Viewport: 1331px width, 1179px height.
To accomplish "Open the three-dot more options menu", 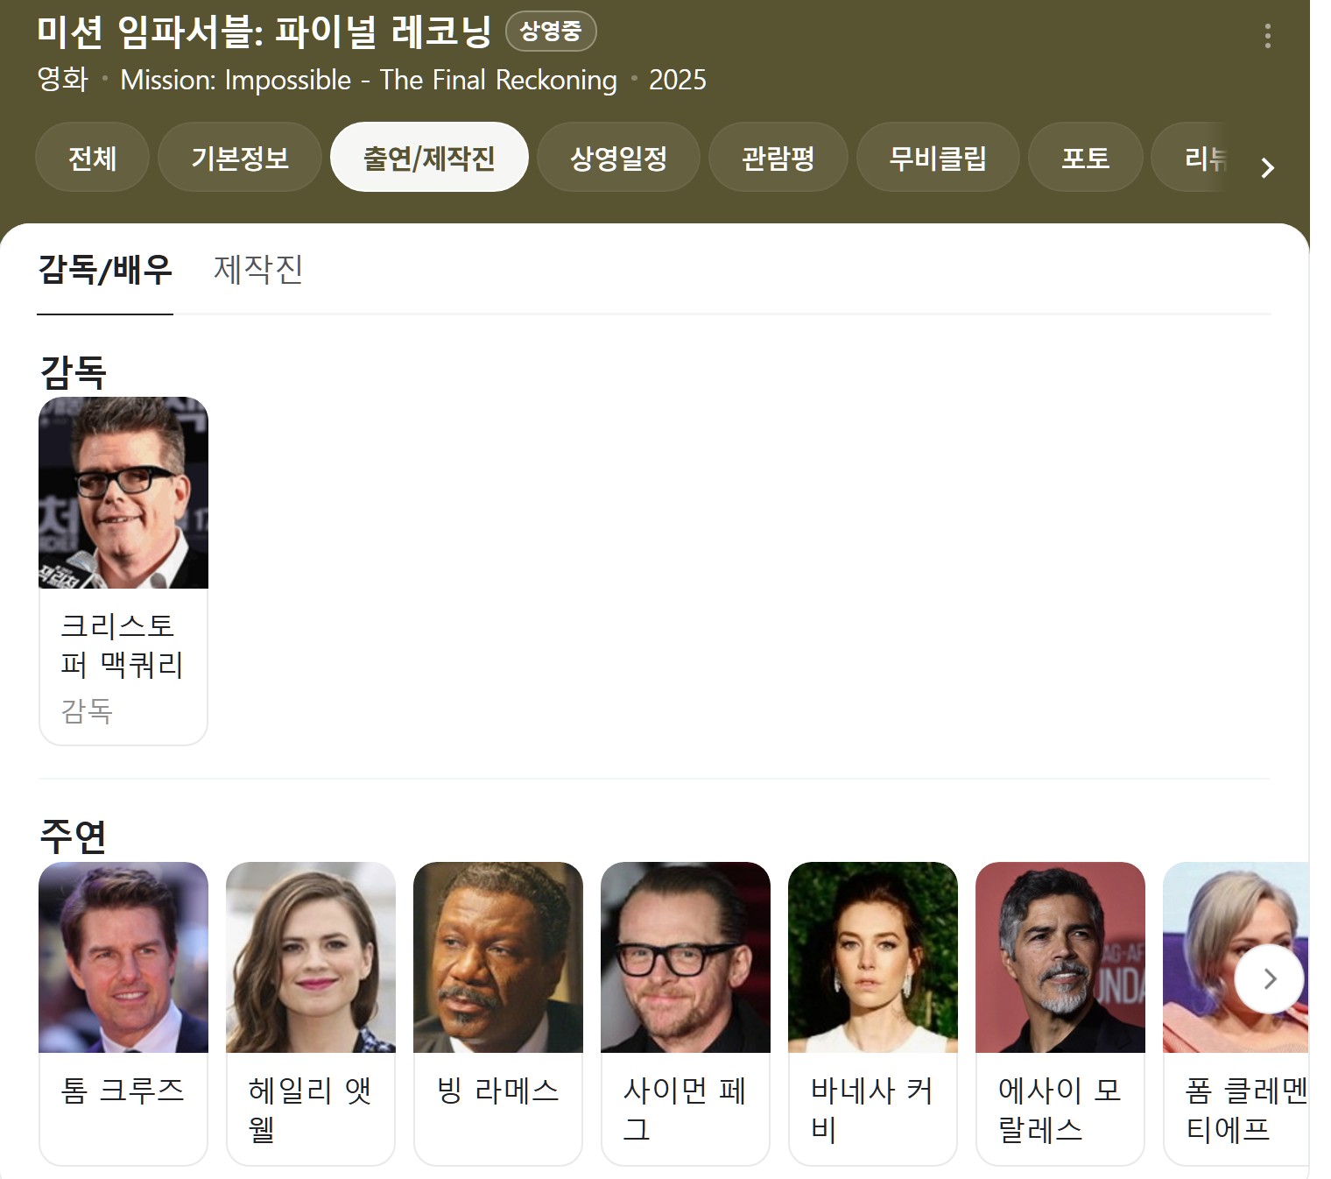I will (1267, 36).
